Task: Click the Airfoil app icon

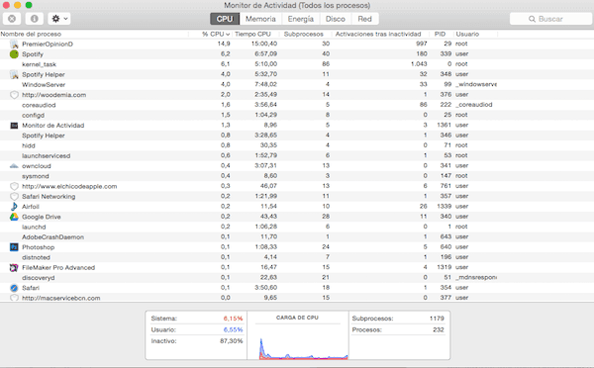Action: pos(14,207)
